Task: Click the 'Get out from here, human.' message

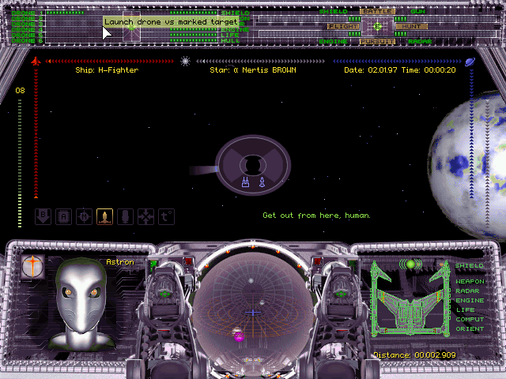Action: 316,216
